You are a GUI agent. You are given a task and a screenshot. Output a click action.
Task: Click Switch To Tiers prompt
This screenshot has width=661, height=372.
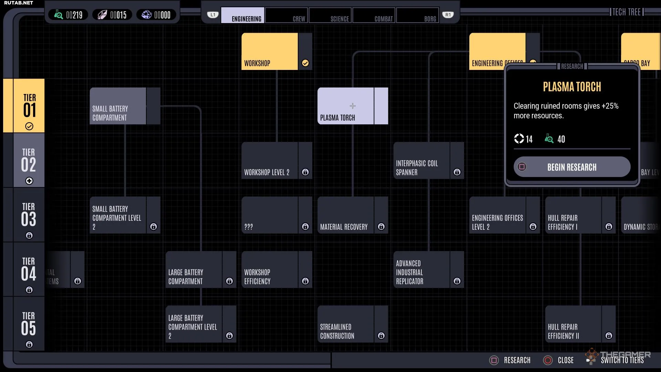click(x=622, y=360)
